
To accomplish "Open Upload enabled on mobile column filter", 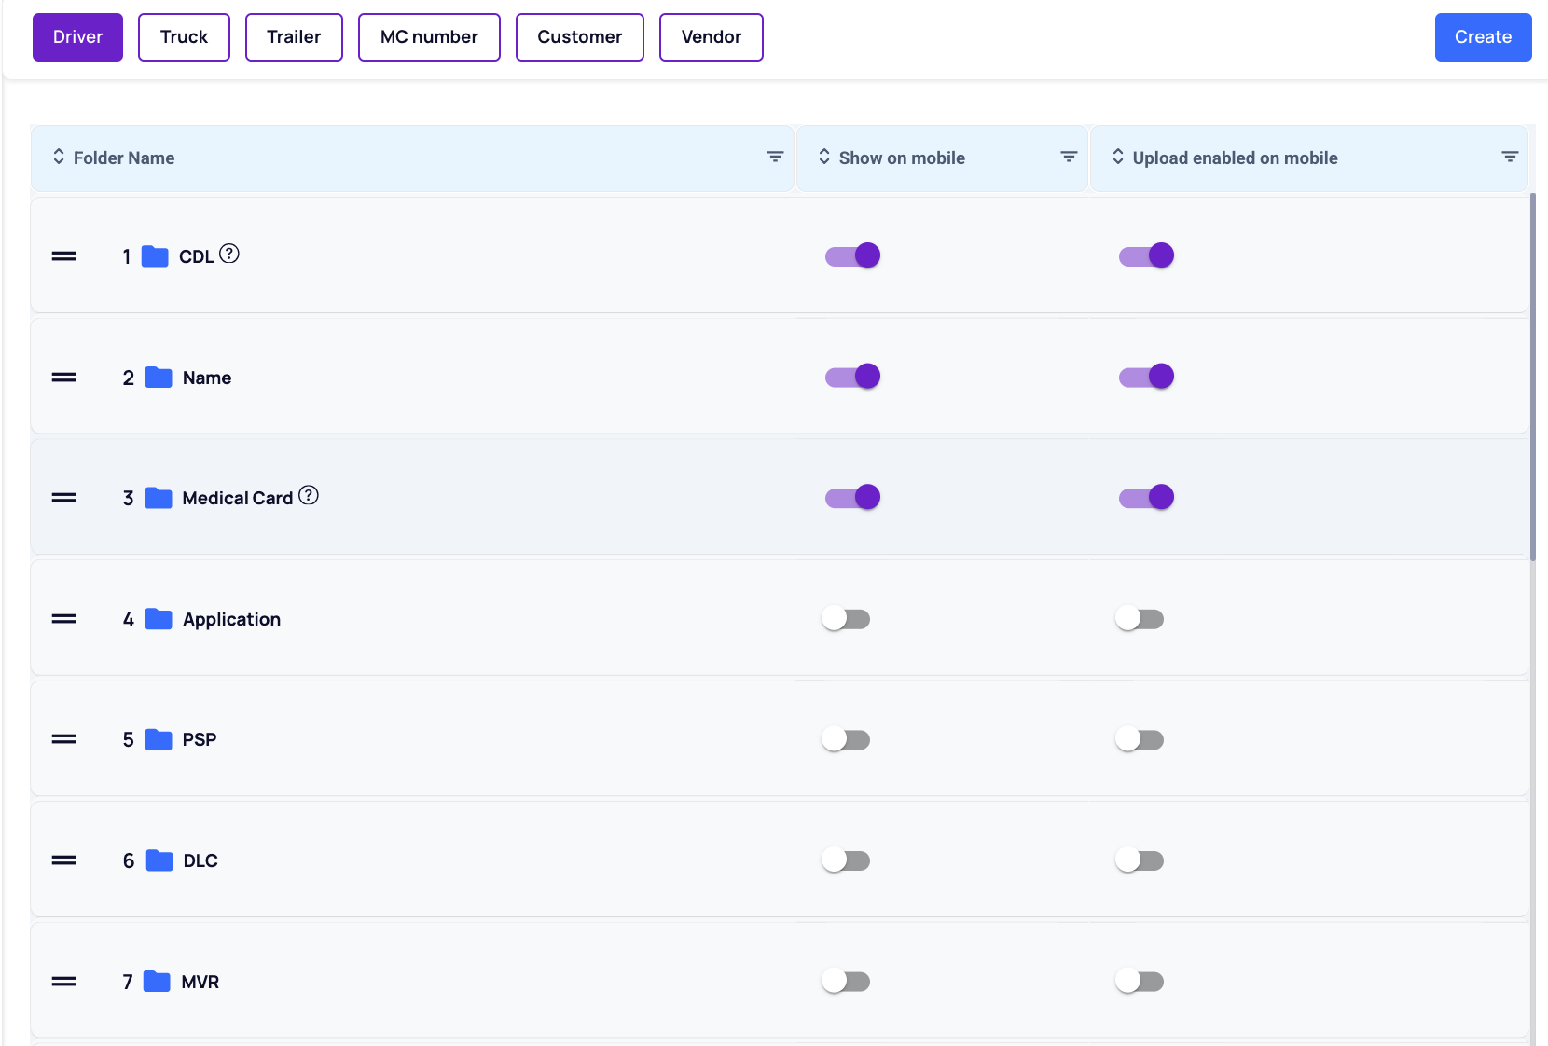I will [1510, 157].
